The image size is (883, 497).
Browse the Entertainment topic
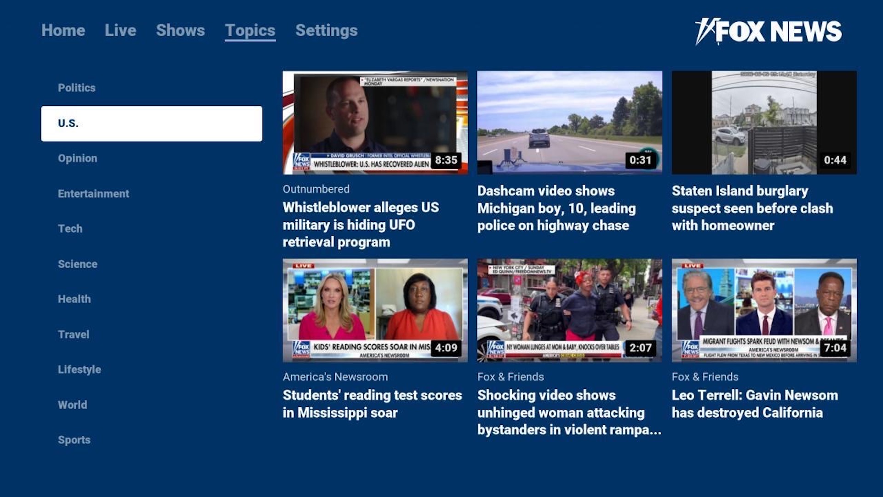tap(93, 193)
